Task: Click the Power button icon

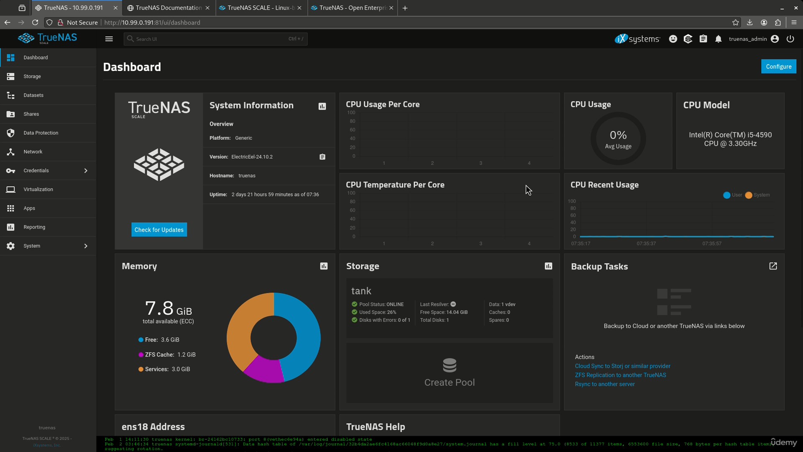Action: pyautogui.click(x=790, y=39)
